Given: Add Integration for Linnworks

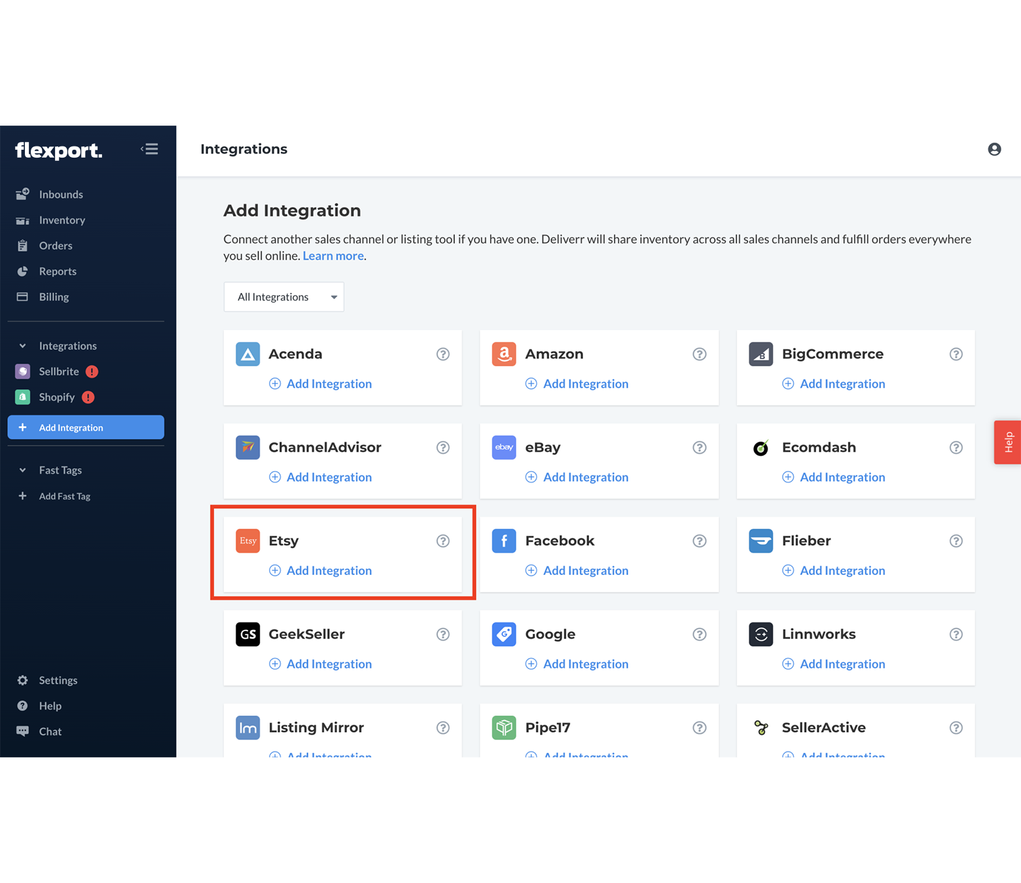Looking at the screenshot, I should click(834, 664).
